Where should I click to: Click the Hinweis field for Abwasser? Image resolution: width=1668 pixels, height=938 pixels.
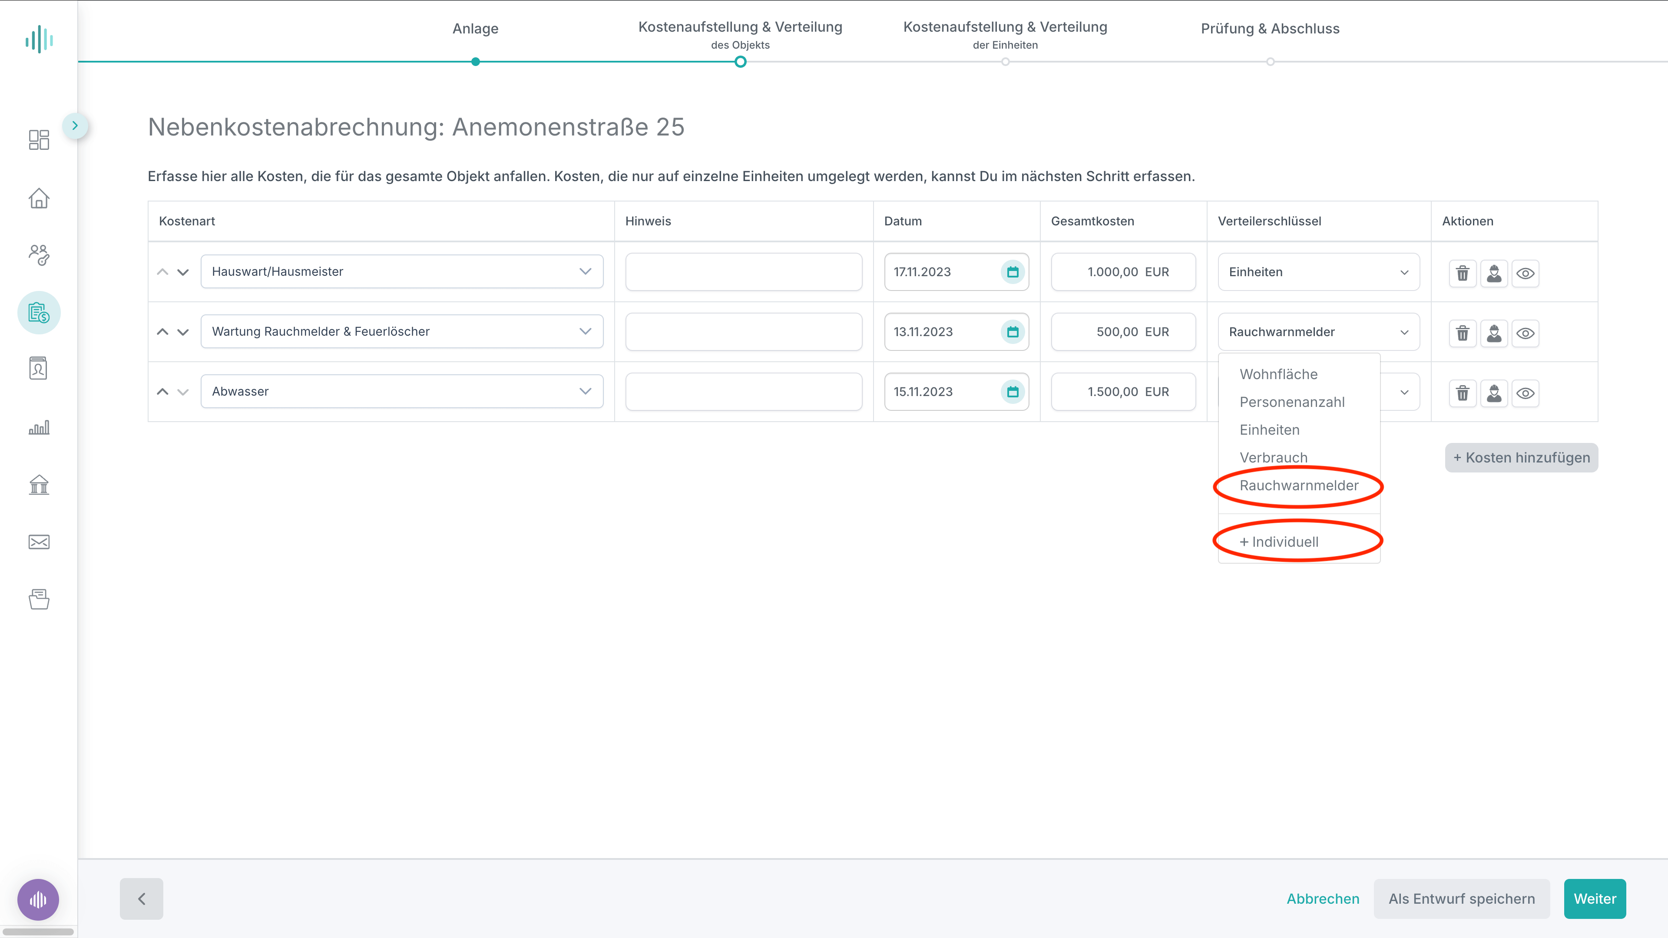pyautogui.click(x=743, y=392)
